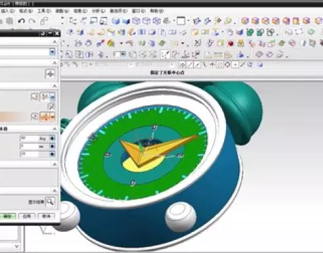The width and height of the screenshot is (323, 253).
Task: Toggle the crosshair snap point icon
Action: click(235, 65)
